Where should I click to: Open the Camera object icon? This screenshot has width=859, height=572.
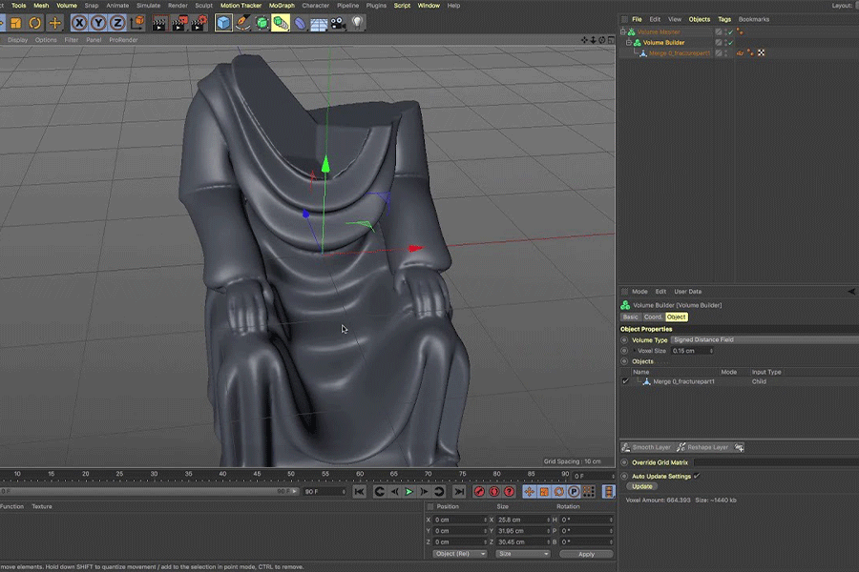pos(338,22)
